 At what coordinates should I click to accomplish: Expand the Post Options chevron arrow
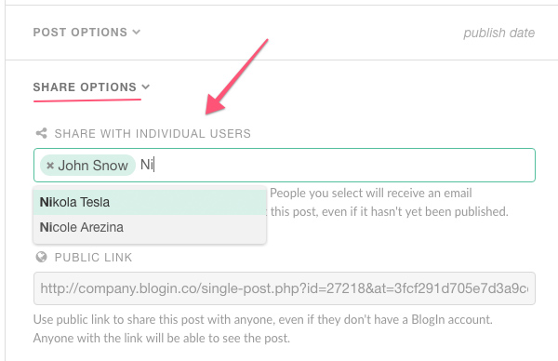pos(137,33)
